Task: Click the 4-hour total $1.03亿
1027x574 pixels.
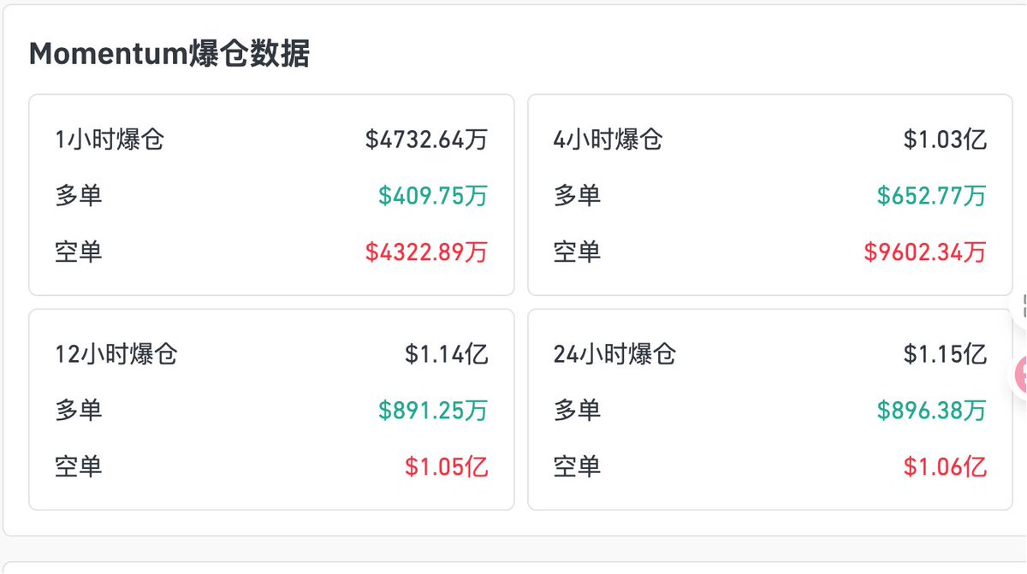Action: click(945, 139)
